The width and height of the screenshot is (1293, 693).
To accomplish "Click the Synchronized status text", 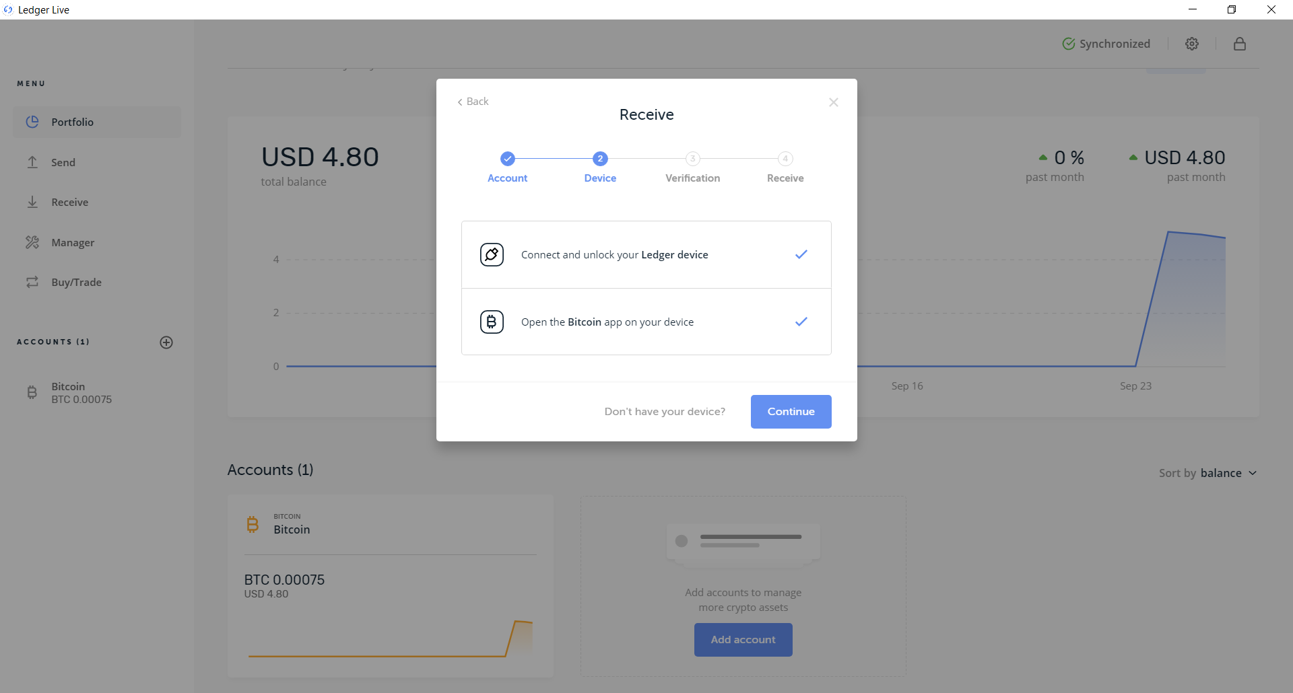I will pyautogui.click(x=1115, y=44).
